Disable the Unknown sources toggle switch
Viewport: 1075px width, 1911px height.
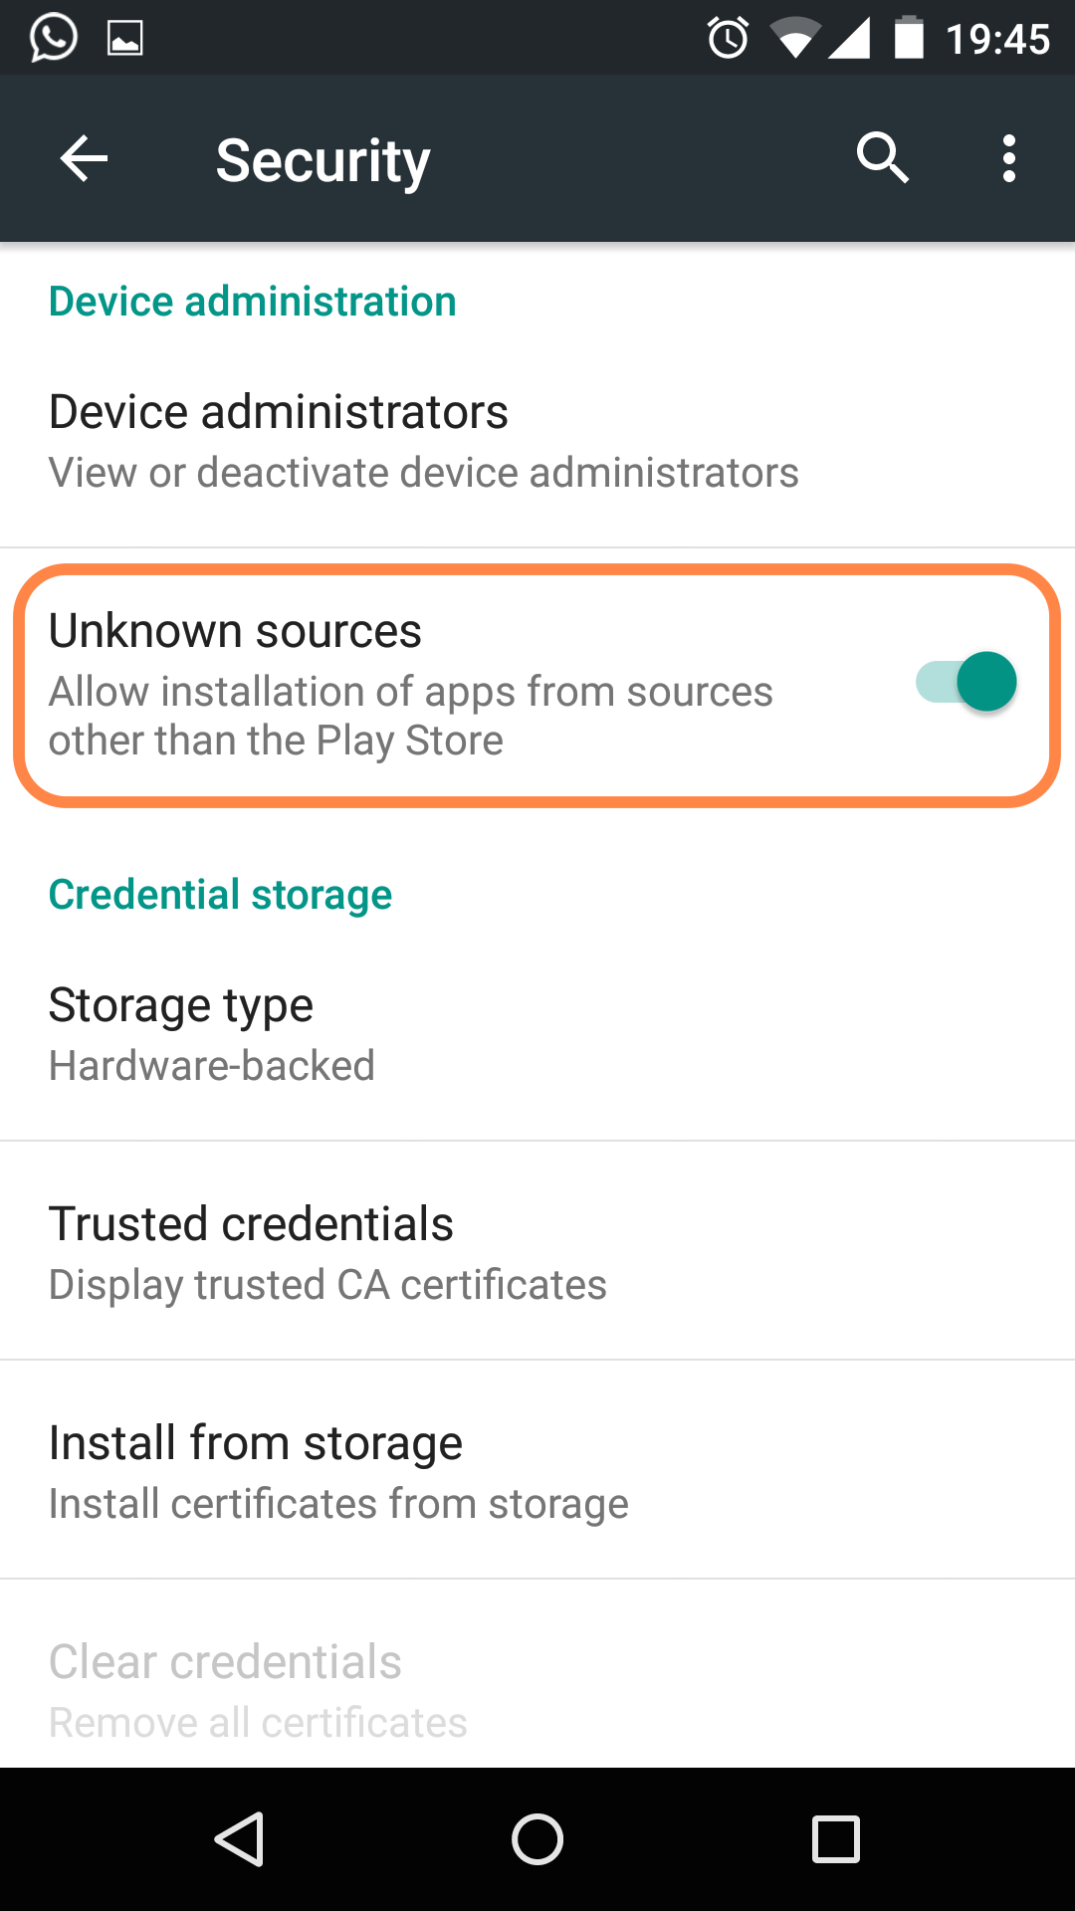pyautogui.click(x=967, y=683)
